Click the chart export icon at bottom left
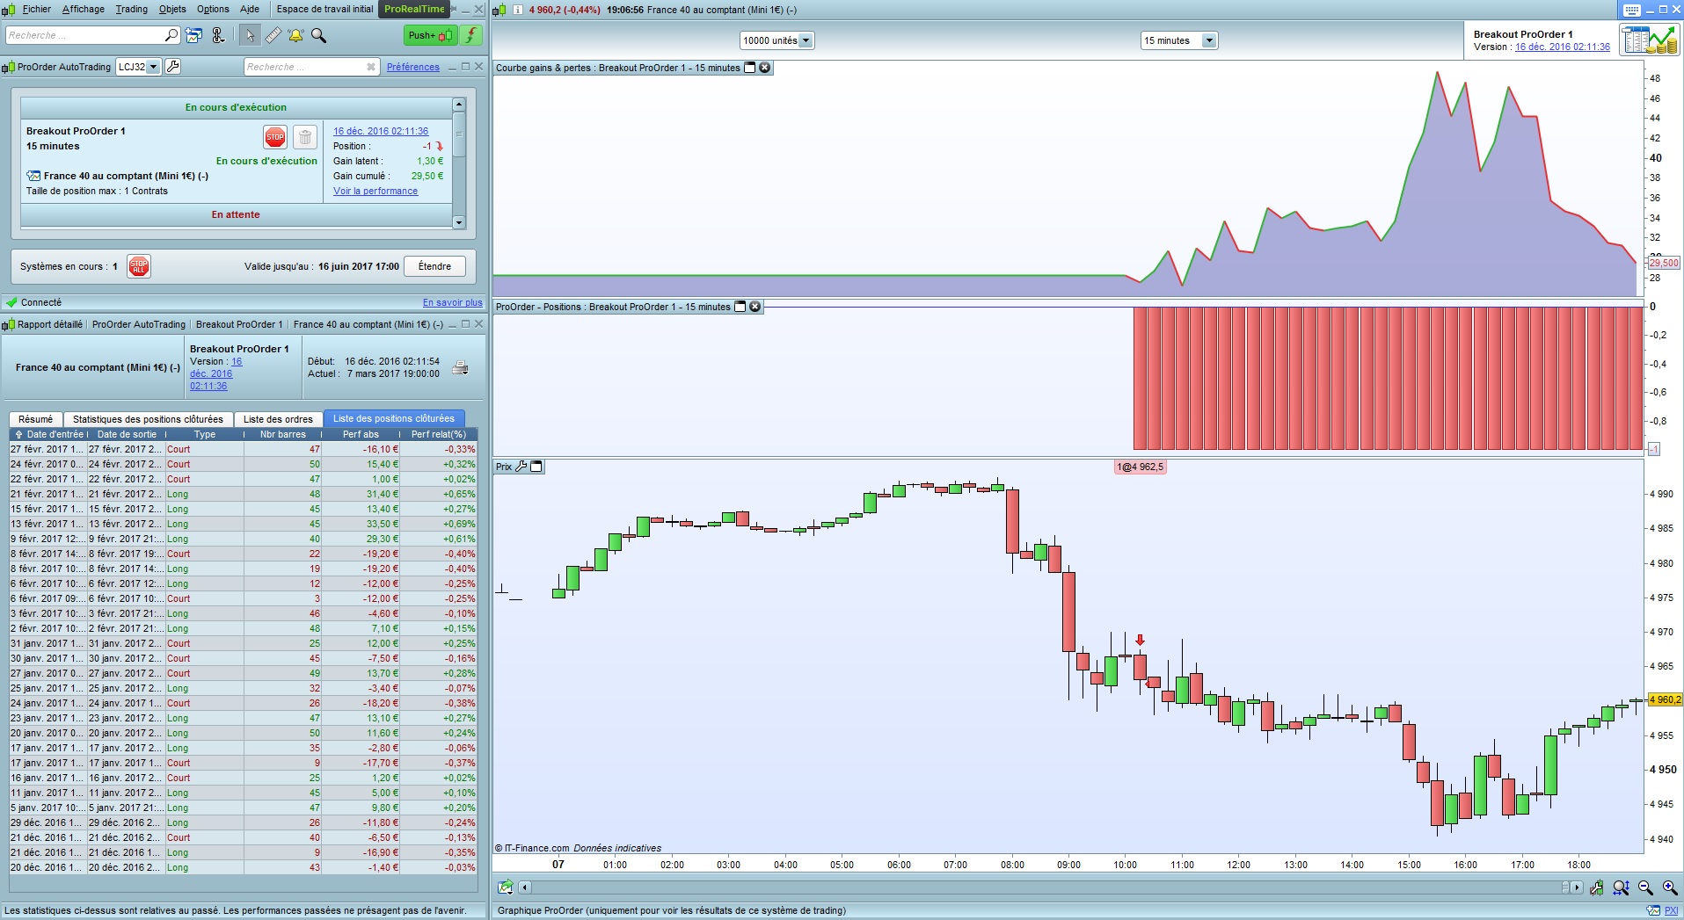Image resolution: width=1684 pixels, height=920 pixels. click(x=505, y=887)
